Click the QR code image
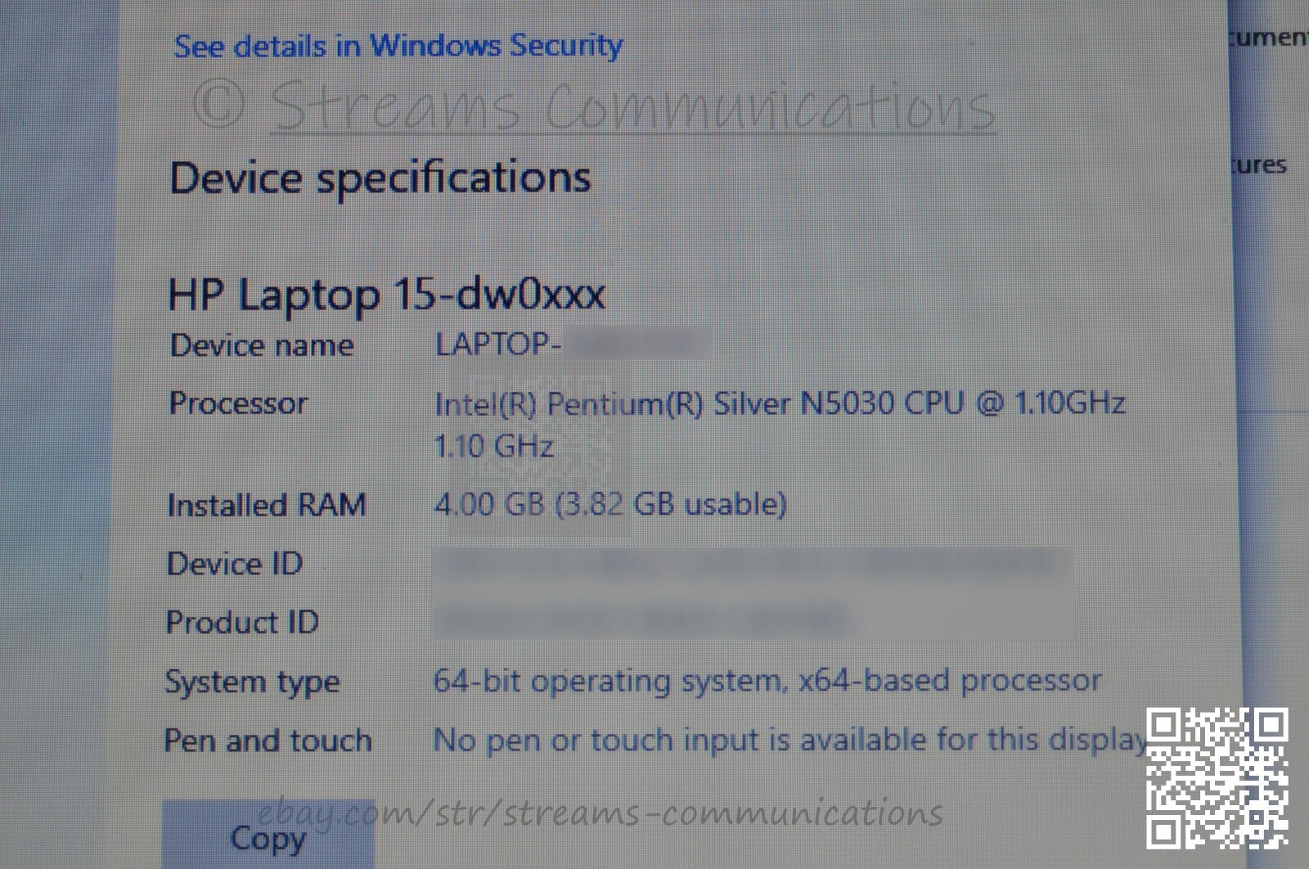The height and width of the screenshot is (869, 1309). point(1217,777)
